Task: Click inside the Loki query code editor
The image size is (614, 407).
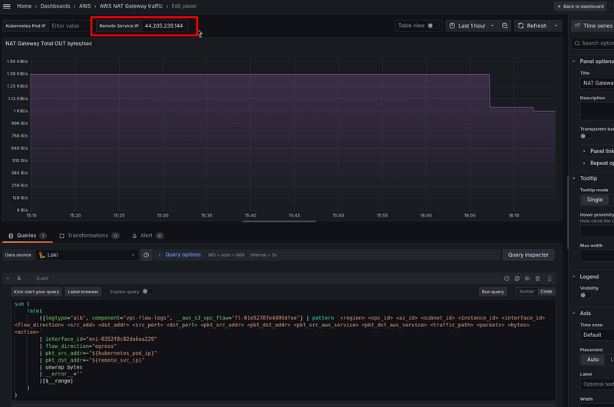Action: point(283,349)
